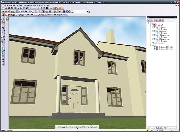Click the 2D view mode icon
This screenshot has width=180, height=132.
click(x=3, y=12)
